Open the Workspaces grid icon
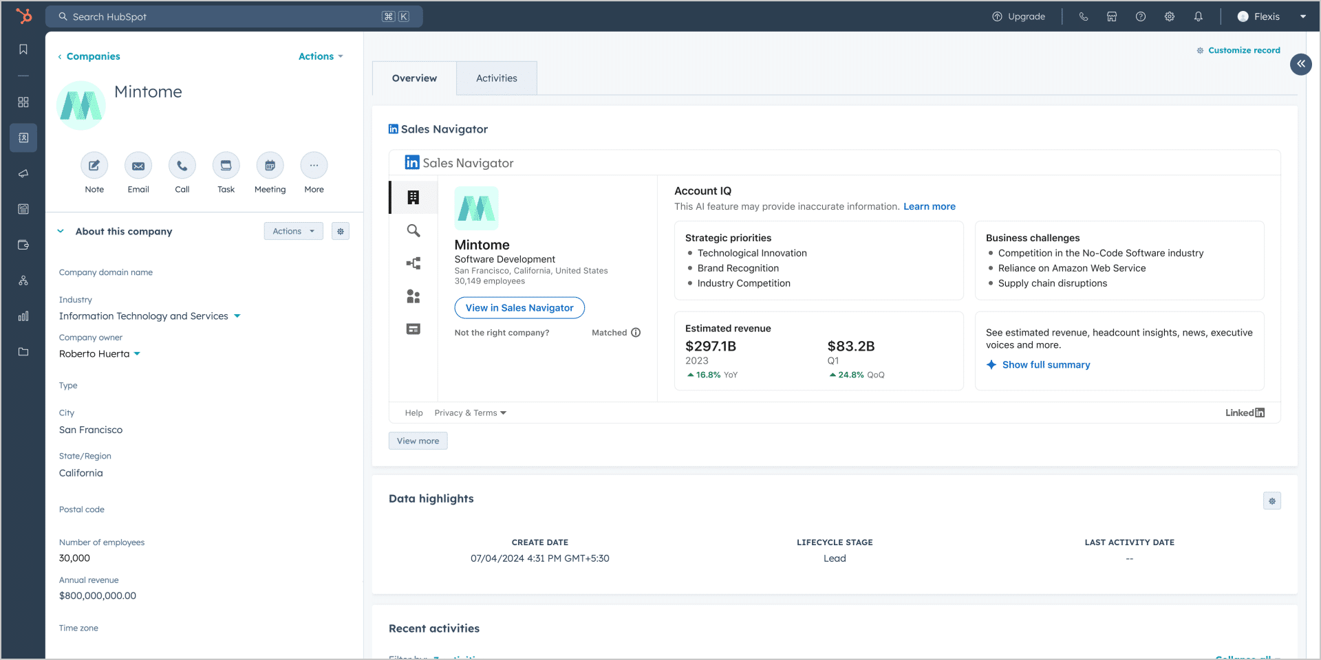The image size is (1321, 660). point(23,102)
